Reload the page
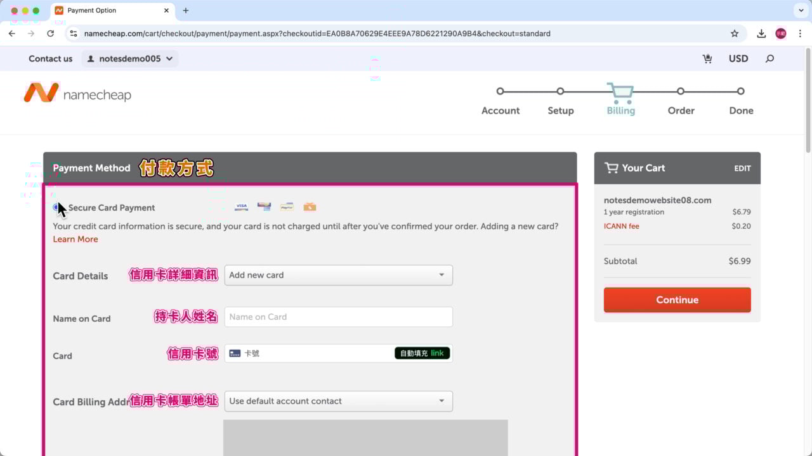 click(x=50, y=34)
